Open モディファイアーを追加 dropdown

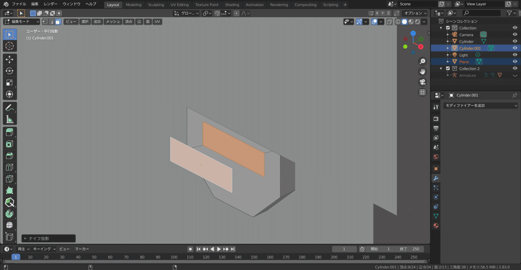tap(481, 105)
